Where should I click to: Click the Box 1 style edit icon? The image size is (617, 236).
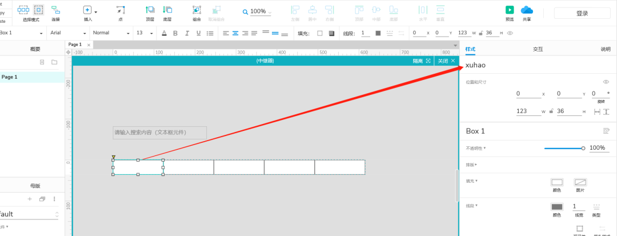coord(606,131)
